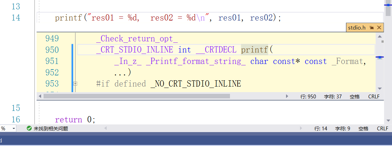Screen dimensions: 392x146
Task: Click the _Format parameter on line 951
Action: click(347, 62)
